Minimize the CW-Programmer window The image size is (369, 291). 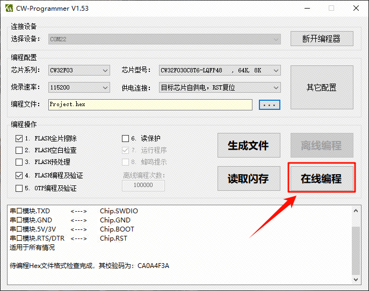coord(307,8)
